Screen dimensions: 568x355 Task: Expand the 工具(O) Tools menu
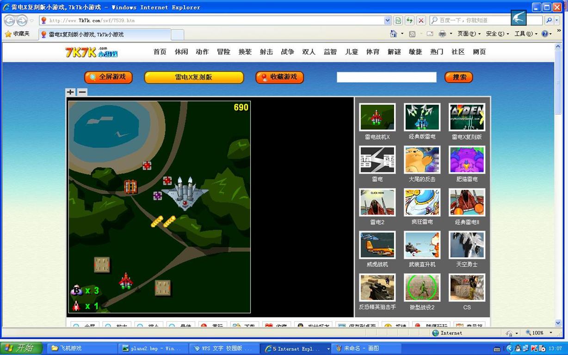tap(526, 34)
